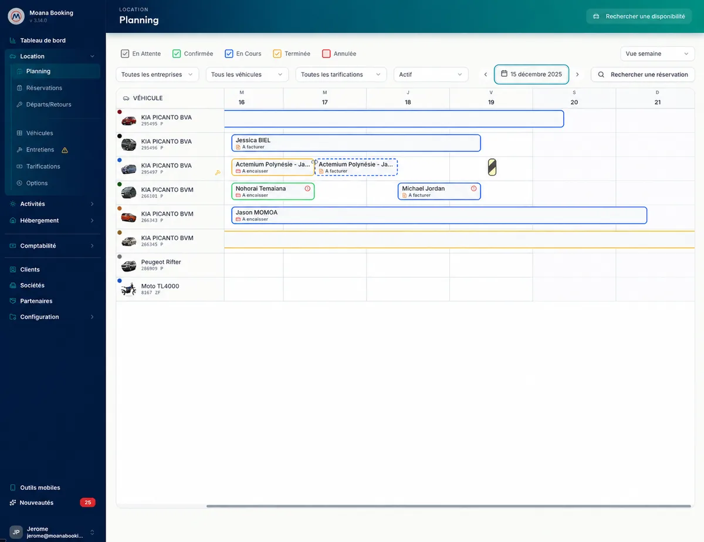Go to Partenaires page

36,301
